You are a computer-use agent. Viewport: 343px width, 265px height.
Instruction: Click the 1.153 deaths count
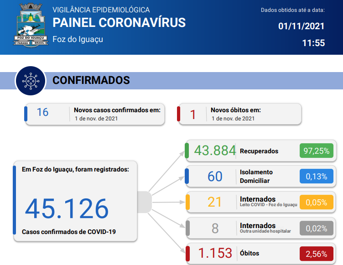(215, 253)
